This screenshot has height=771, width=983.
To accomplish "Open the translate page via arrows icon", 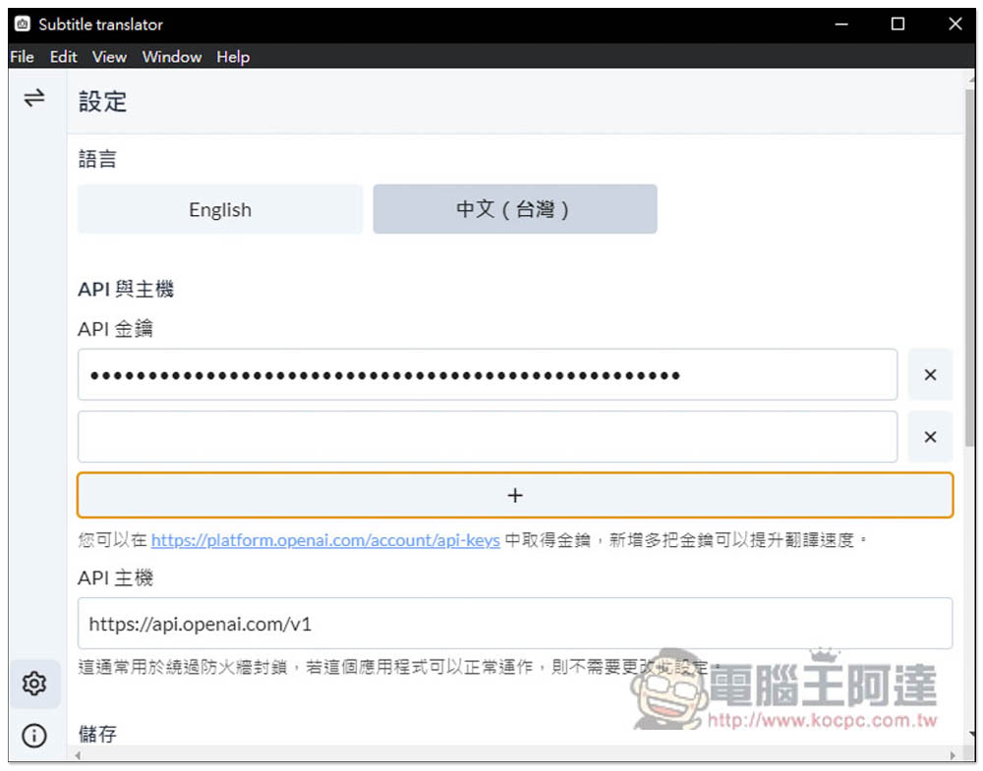I will (33, 97).
